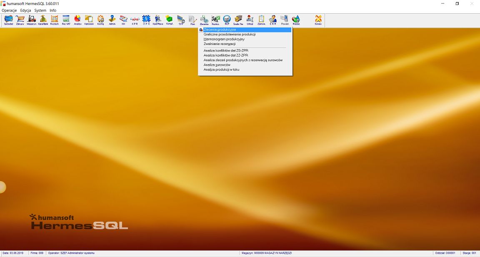Open the Powiad. notifications icon
This screenshot has height=257, width=480.
[285, 20]
